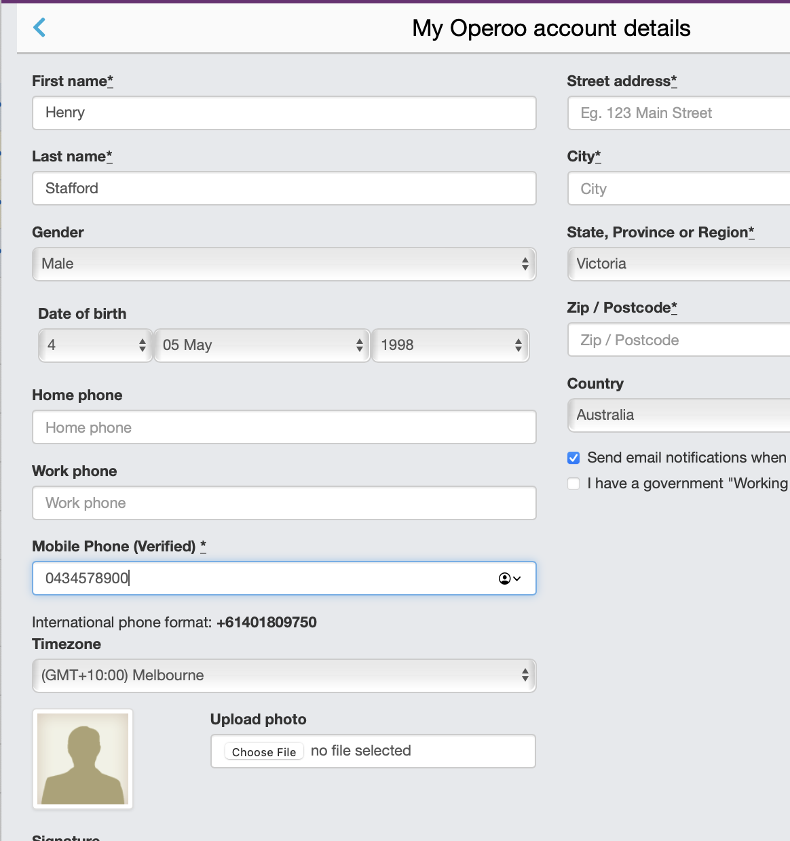Open the birth month dropdown showing 05 May

click(x=262, y=345)
